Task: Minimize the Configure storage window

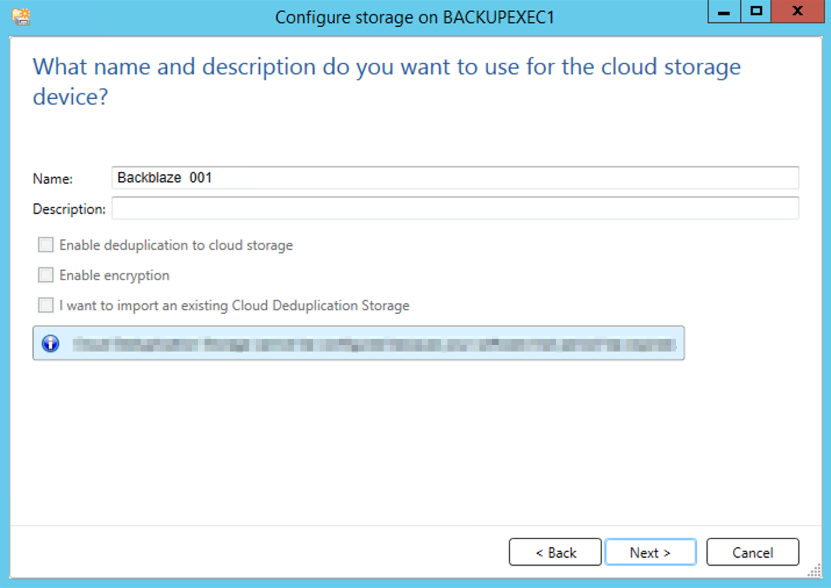Action: click(724, 11)
